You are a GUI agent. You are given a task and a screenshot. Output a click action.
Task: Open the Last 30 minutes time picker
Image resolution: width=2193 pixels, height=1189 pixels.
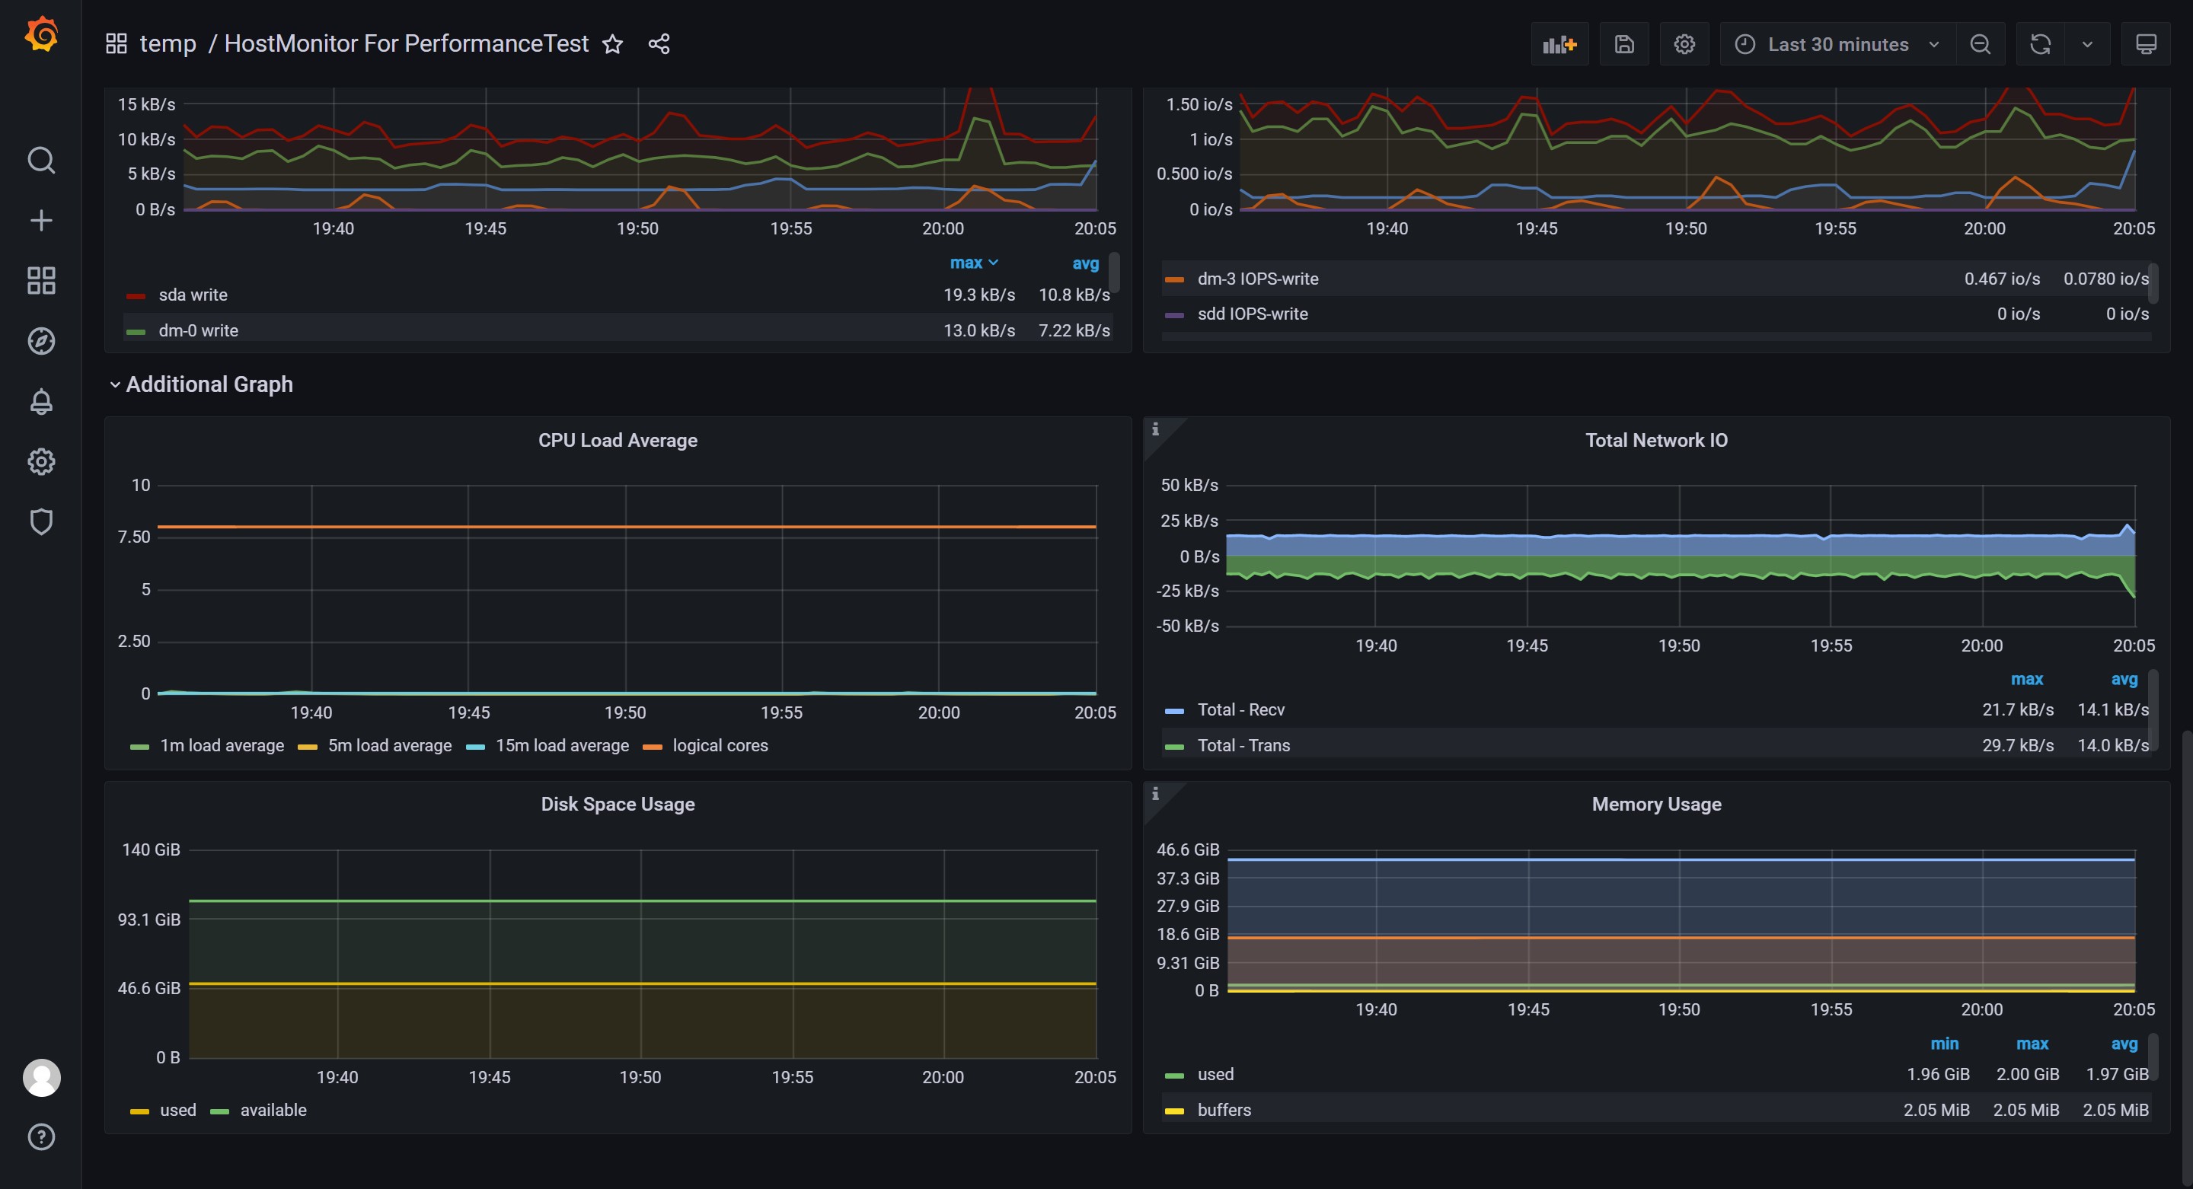point(1838,44)
